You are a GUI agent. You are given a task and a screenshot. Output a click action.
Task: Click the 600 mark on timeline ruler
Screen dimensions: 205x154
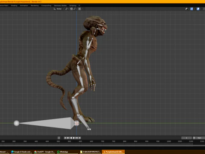point(80,141)
